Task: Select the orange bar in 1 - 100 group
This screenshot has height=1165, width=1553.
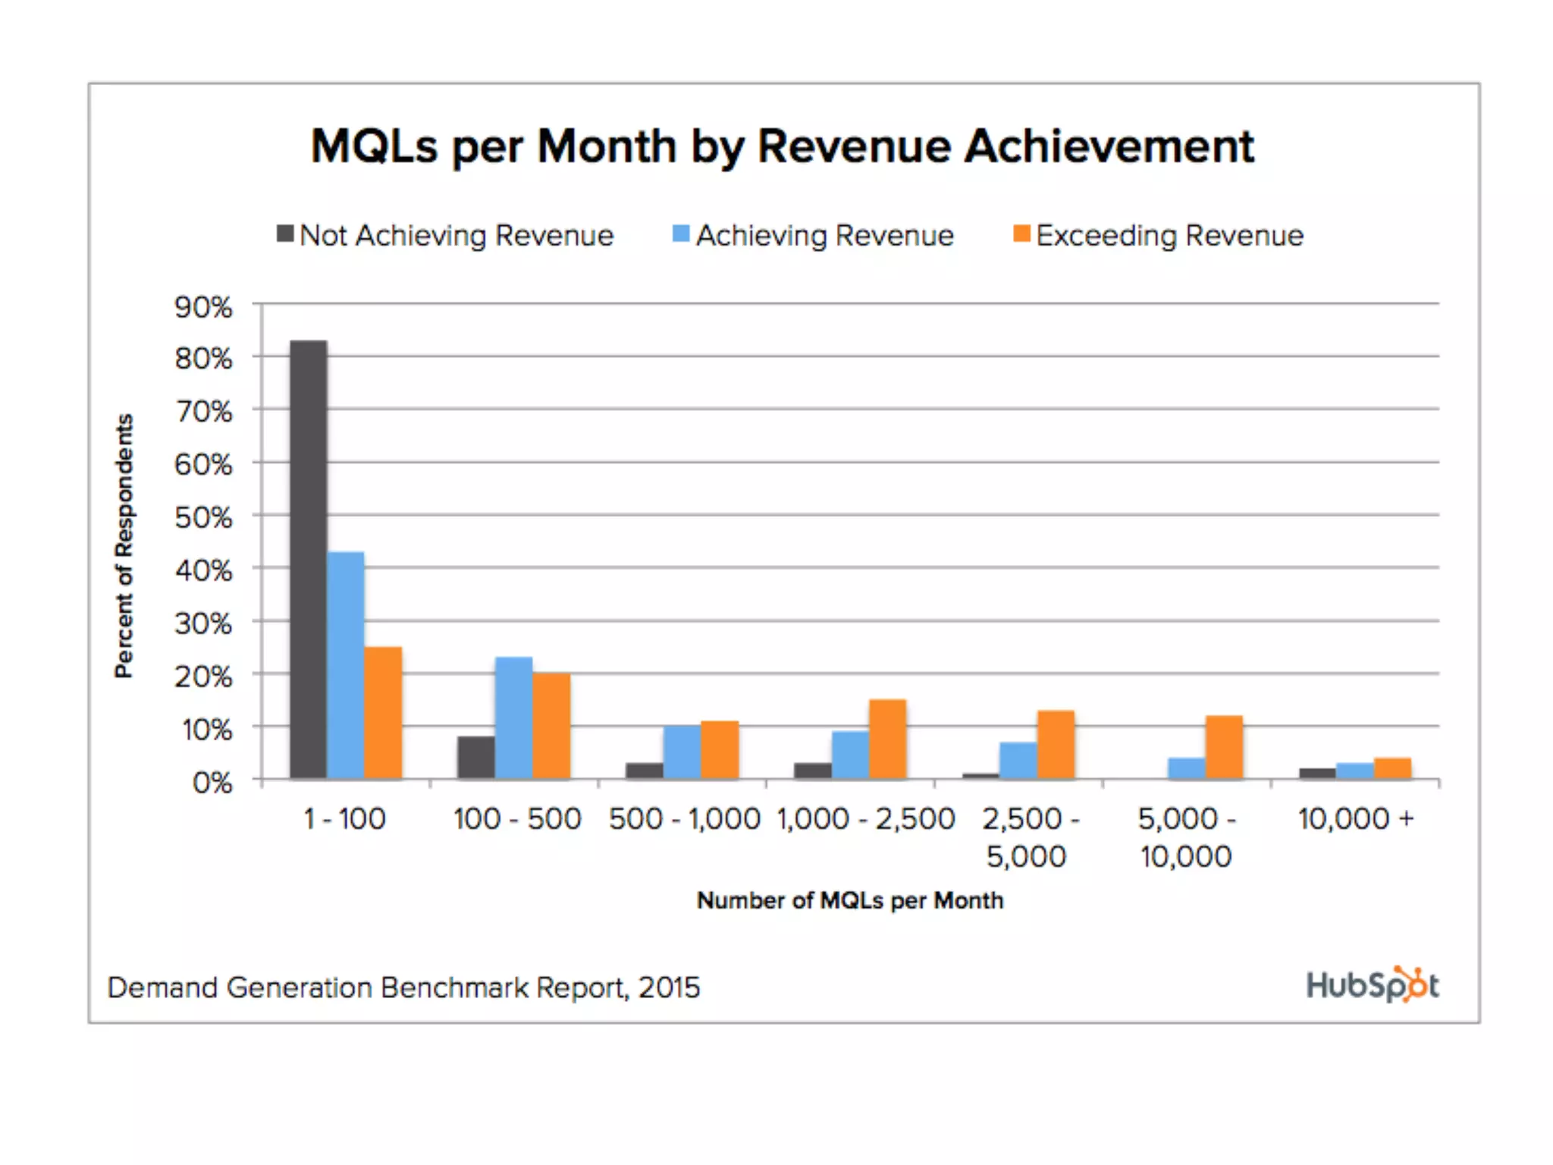Action: [383, 712]
